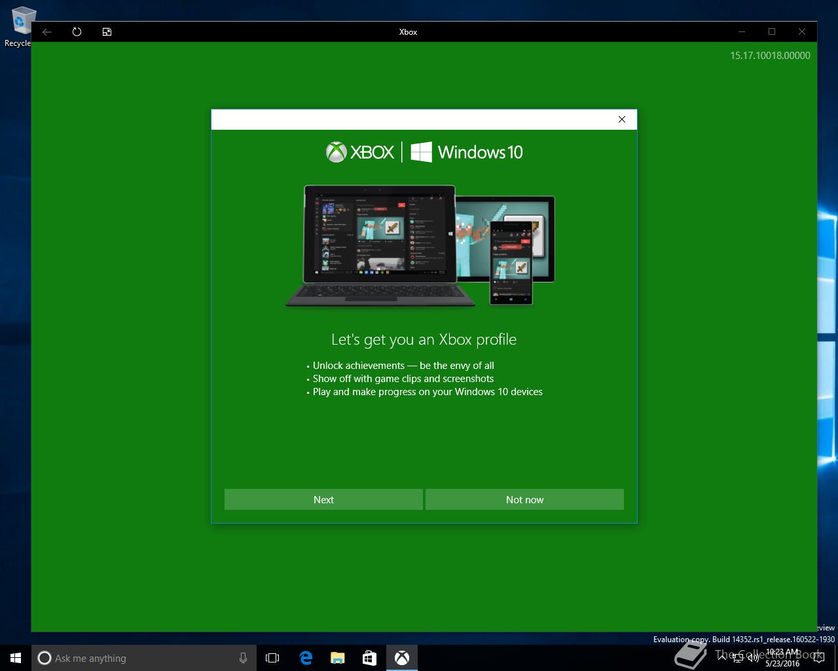Open the Action Center notifications icon

tap(819, 658)
